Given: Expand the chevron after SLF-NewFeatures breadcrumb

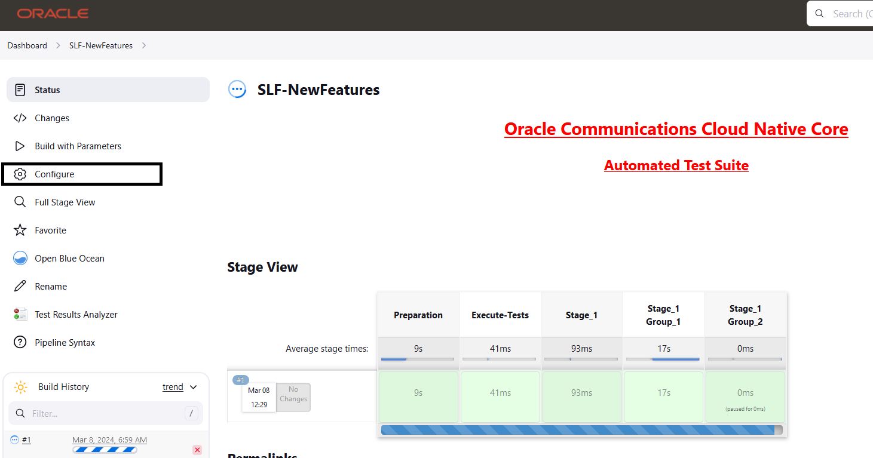Looking at the screenshot, I should (x=144, y=45).
